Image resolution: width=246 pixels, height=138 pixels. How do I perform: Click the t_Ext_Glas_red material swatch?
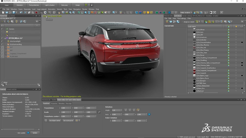tap(194, 48)
